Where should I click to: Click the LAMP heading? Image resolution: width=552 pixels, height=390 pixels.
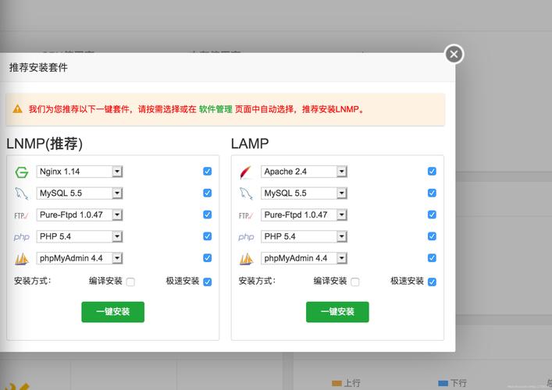(x=250, y=144)
